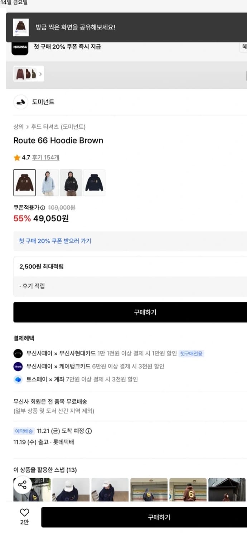Viewport: 247px width, 537px height.
Task: Select the navy hoodie thumbnail
Action: point(94,182)
